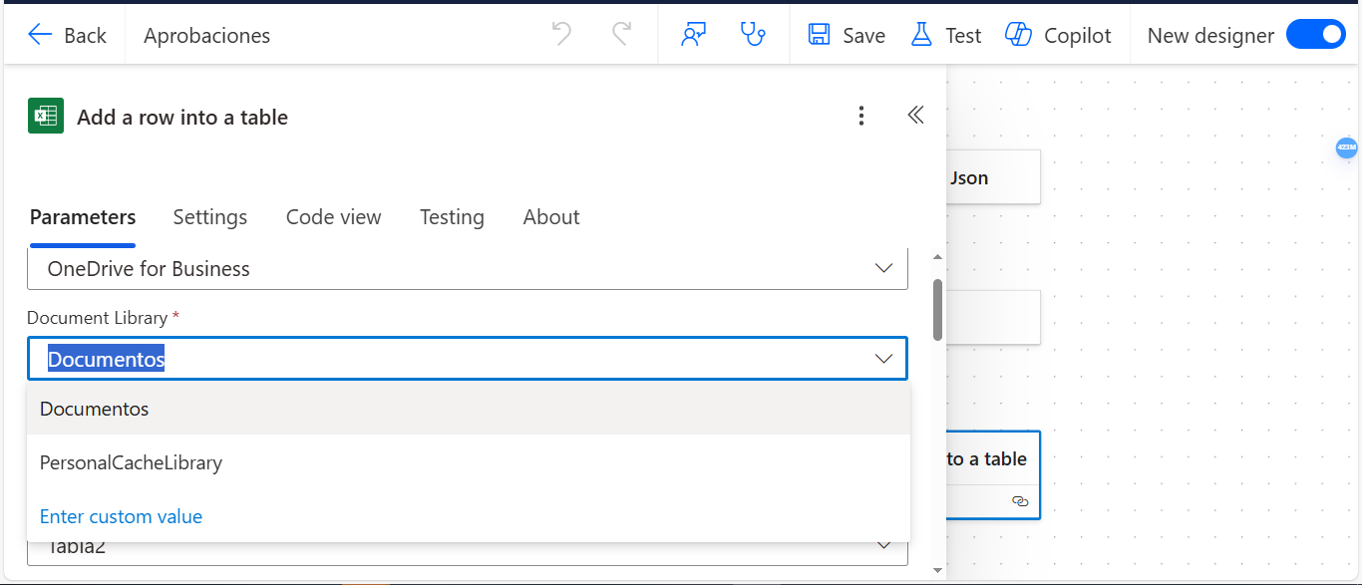1362x585 pixels.
Task: Open the Flow checker stethoscope icon
Action: click(x=753, y=35)
